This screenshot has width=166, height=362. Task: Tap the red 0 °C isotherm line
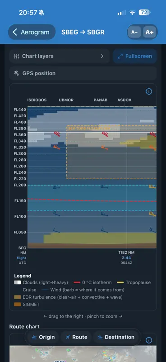point(92,200)
